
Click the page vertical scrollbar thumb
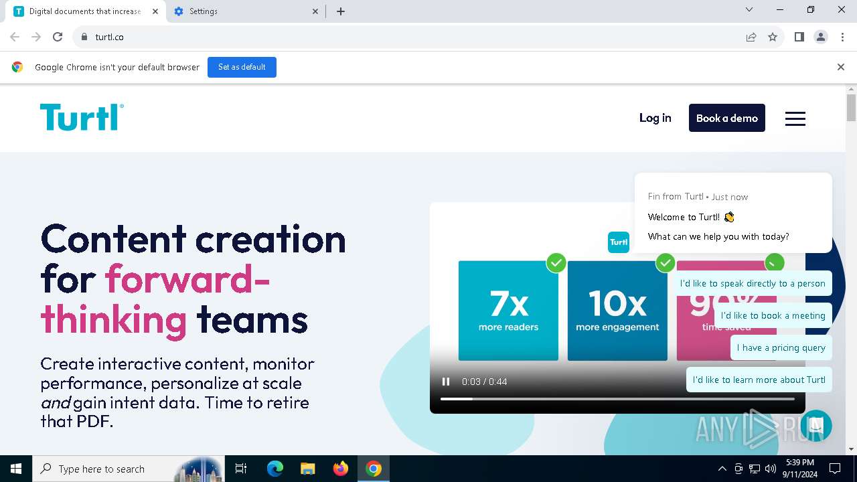(x=851, y=108)
